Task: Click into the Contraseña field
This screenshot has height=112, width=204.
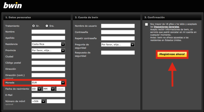Action: [118, 32]
